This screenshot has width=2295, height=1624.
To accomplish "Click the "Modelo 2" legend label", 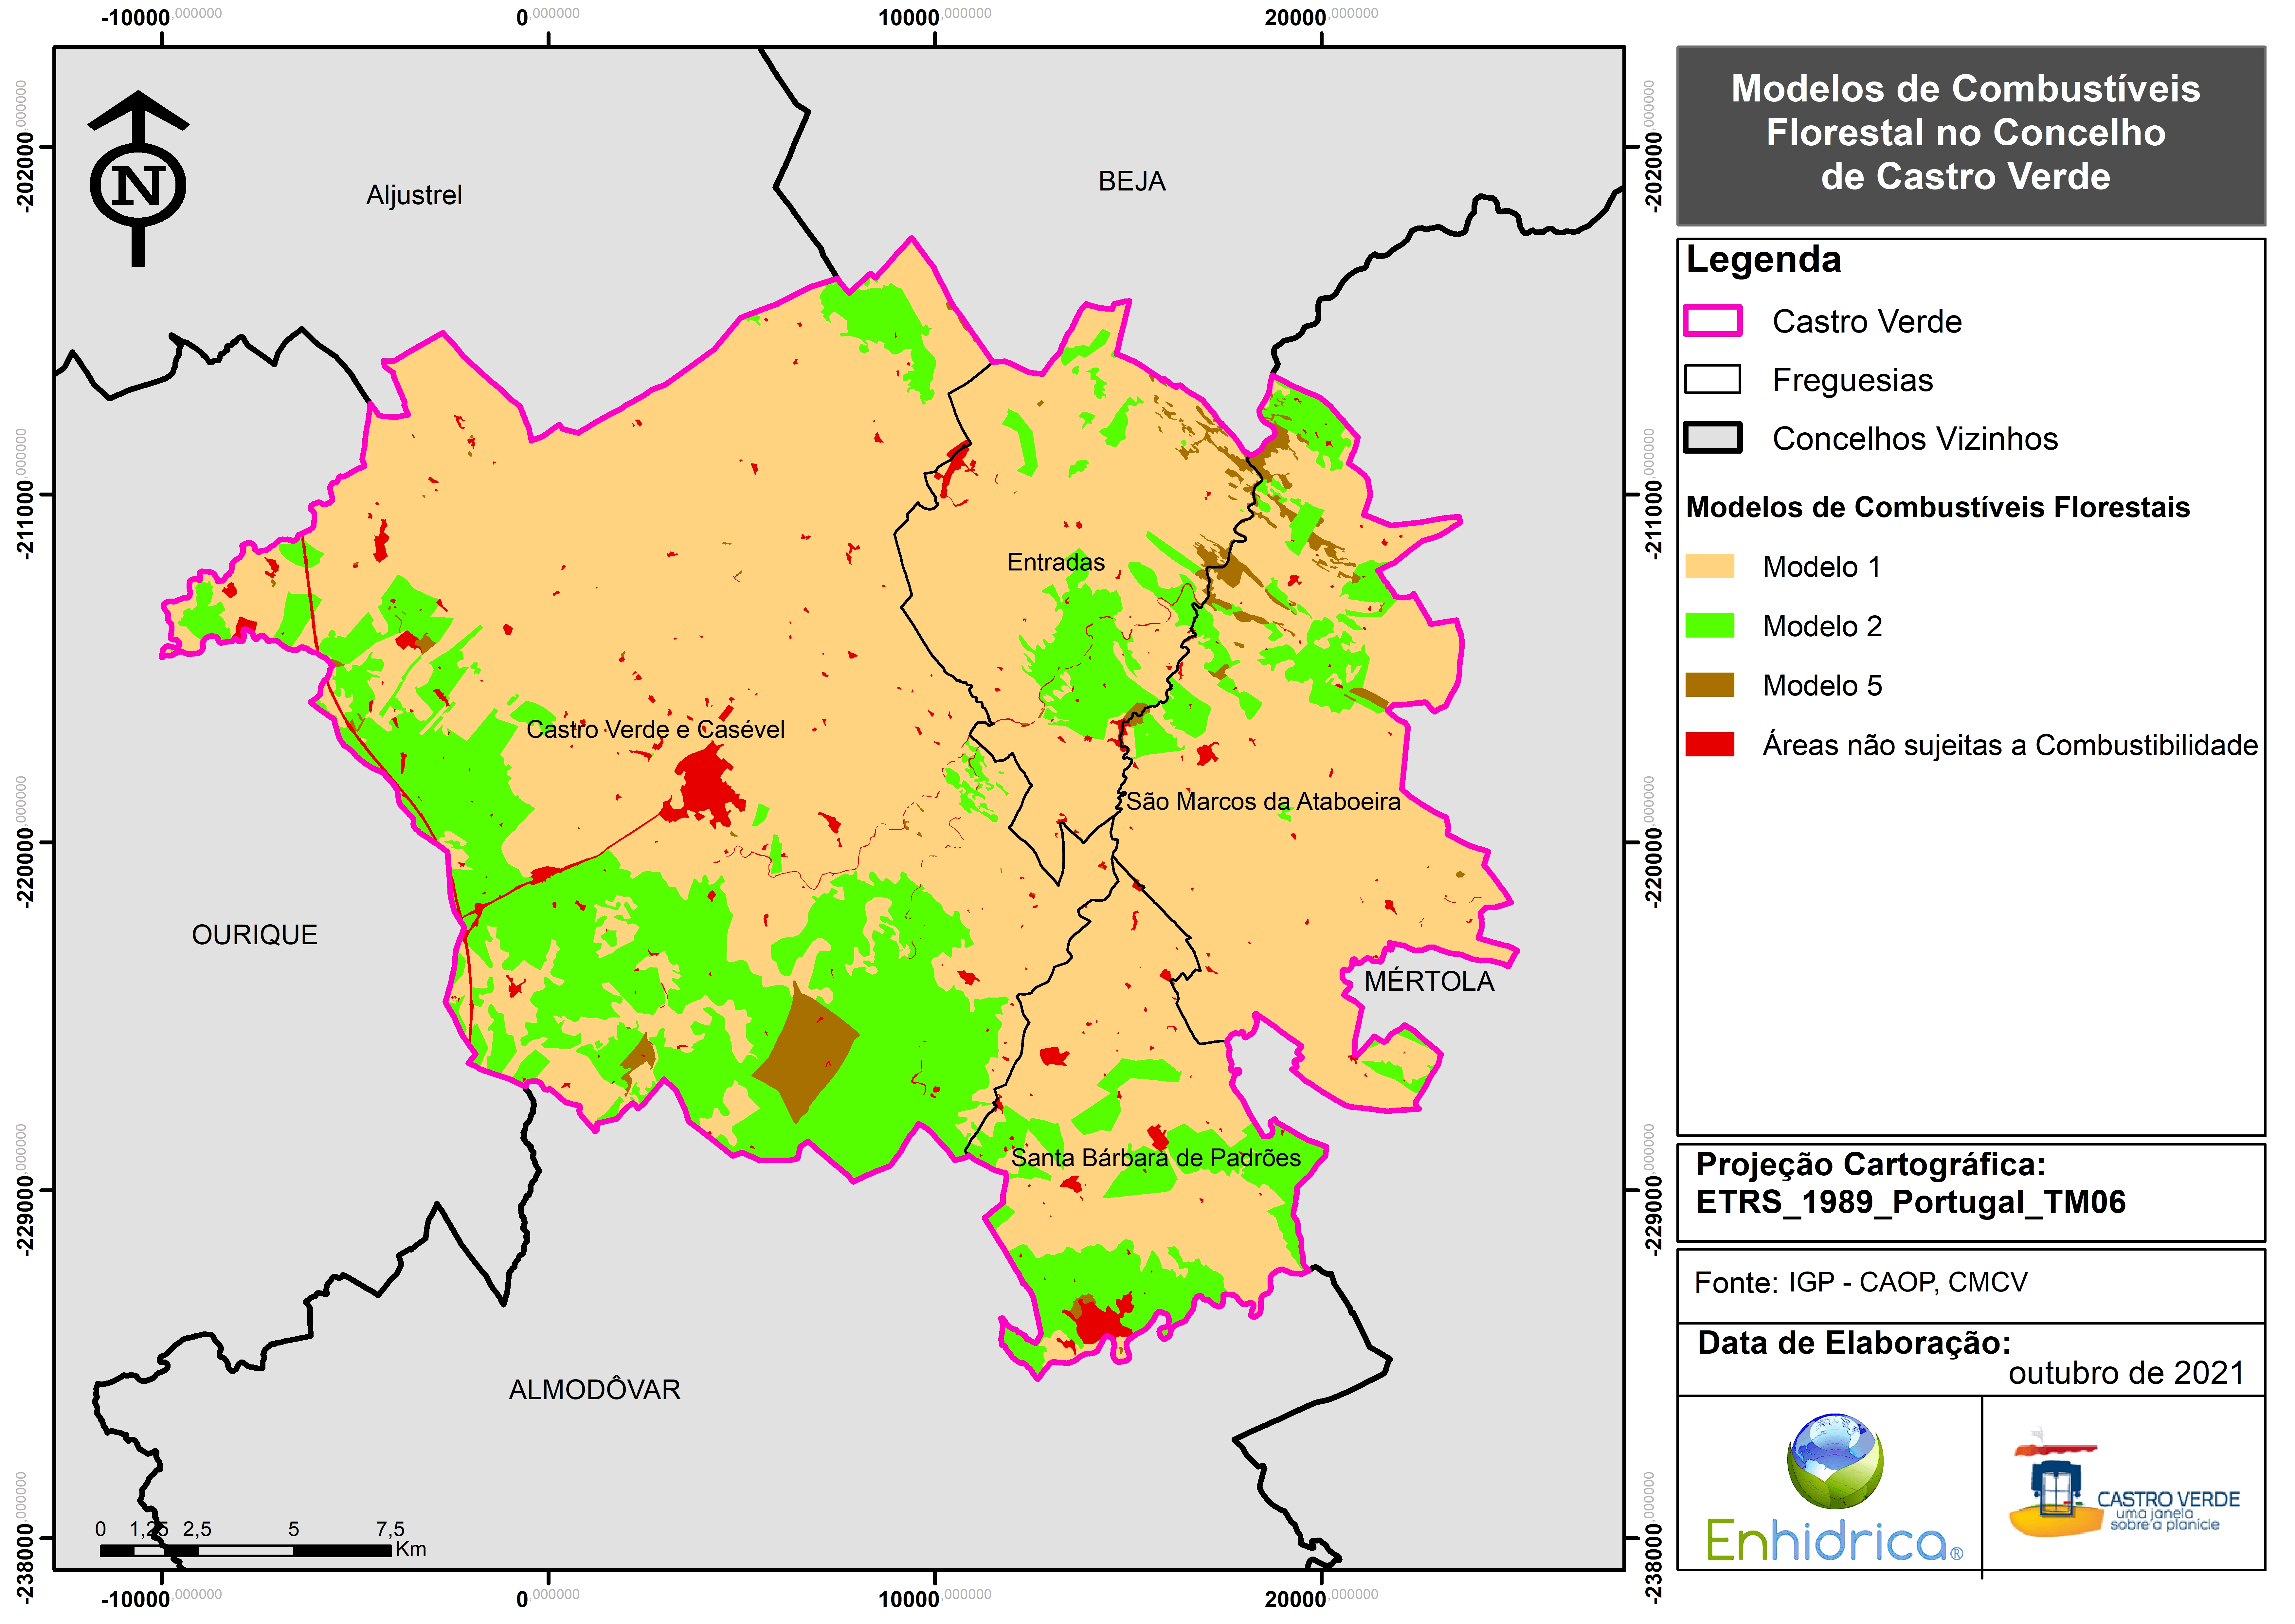I will click(x=1822, y=627).
